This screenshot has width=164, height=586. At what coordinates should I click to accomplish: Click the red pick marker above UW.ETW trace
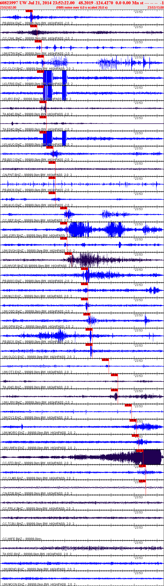tap(38, 41)
